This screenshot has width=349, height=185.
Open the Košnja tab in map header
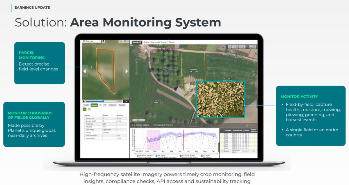(x=146, y=42)
